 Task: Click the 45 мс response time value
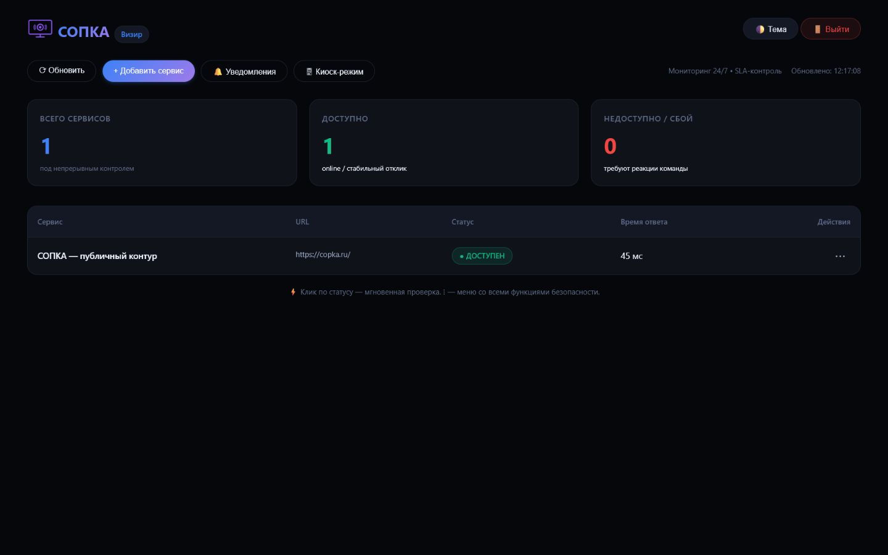point(631,256)
